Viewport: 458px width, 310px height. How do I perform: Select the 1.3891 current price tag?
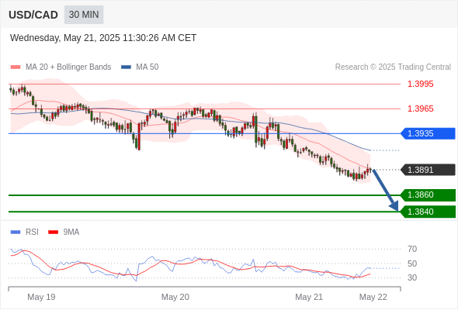(428, 170)
